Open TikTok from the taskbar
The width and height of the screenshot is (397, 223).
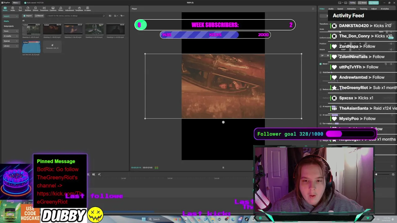coord(247,219)
